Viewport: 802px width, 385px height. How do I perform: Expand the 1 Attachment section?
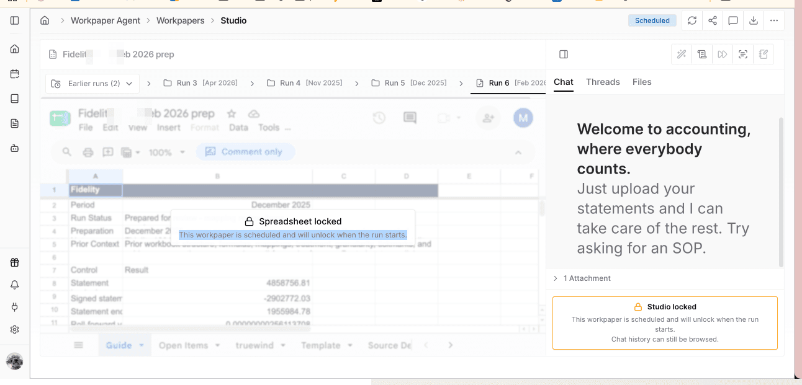click(582, 278)
